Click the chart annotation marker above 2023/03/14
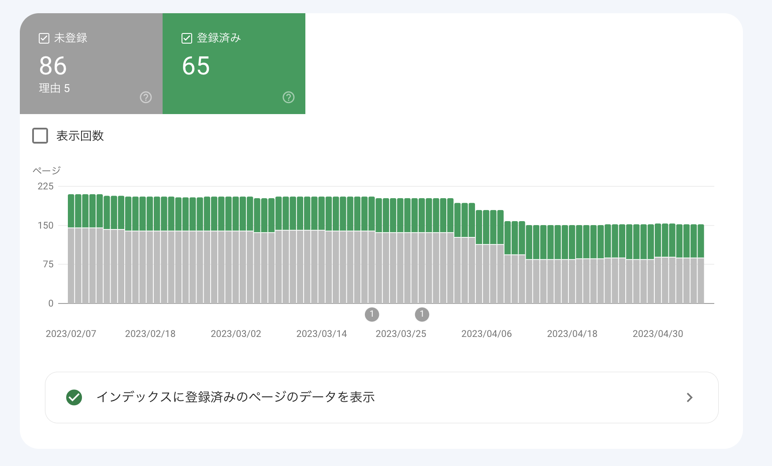Viewport: 772px width, 466px height. 372,314
